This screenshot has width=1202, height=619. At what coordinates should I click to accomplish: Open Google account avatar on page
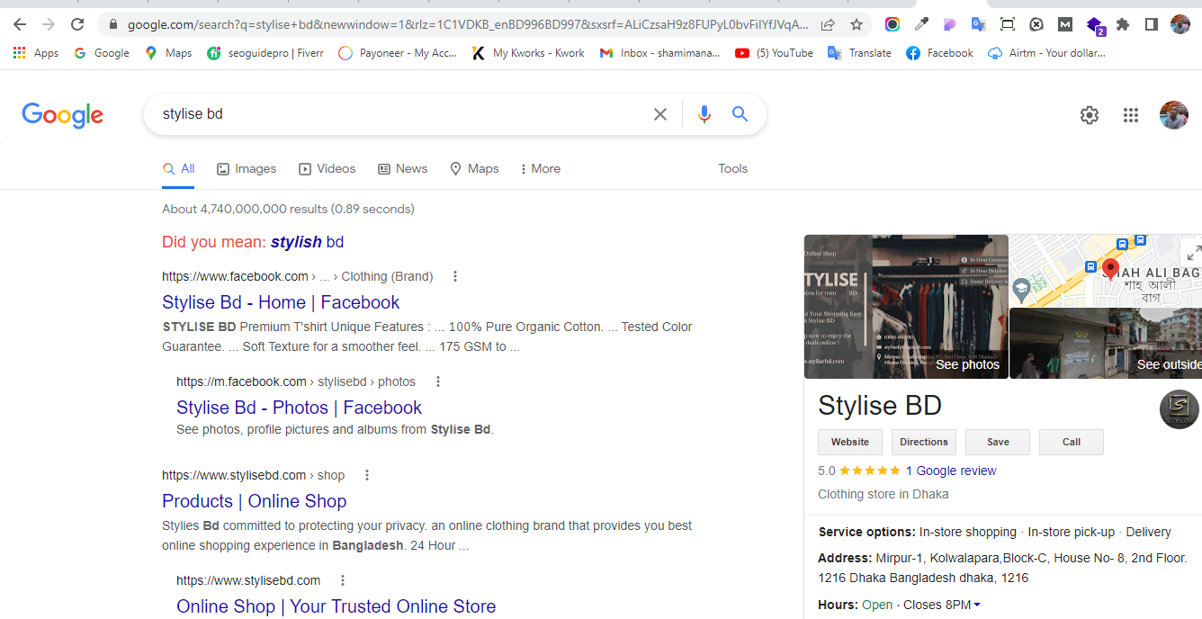[1174, 115]
